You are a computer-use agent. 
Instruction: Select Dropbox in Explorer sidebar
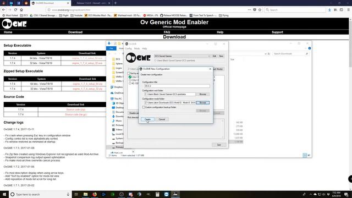[x=117, y=87]
